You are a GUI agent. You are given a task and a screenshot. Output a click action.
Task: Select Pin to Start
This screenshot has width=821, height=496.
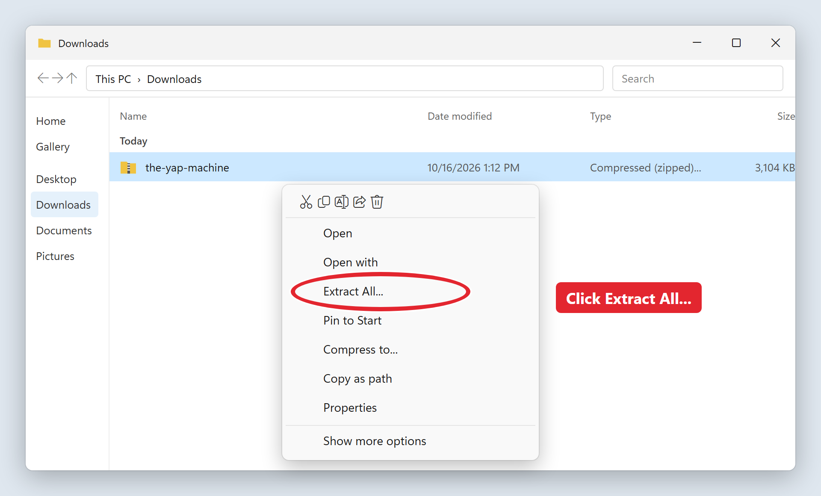pyautogui.click(x=410, y=320)
